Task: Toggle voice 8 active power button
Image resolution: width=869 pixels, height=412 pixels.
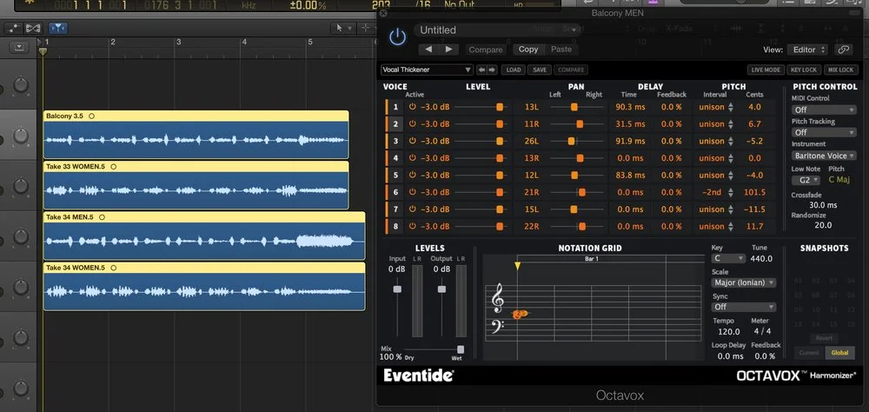Action: click(412, 226)
